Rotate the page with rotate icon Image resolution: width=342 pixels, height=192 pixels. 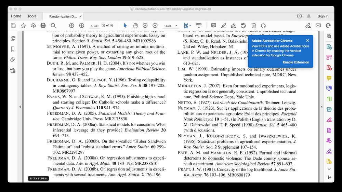263,26
